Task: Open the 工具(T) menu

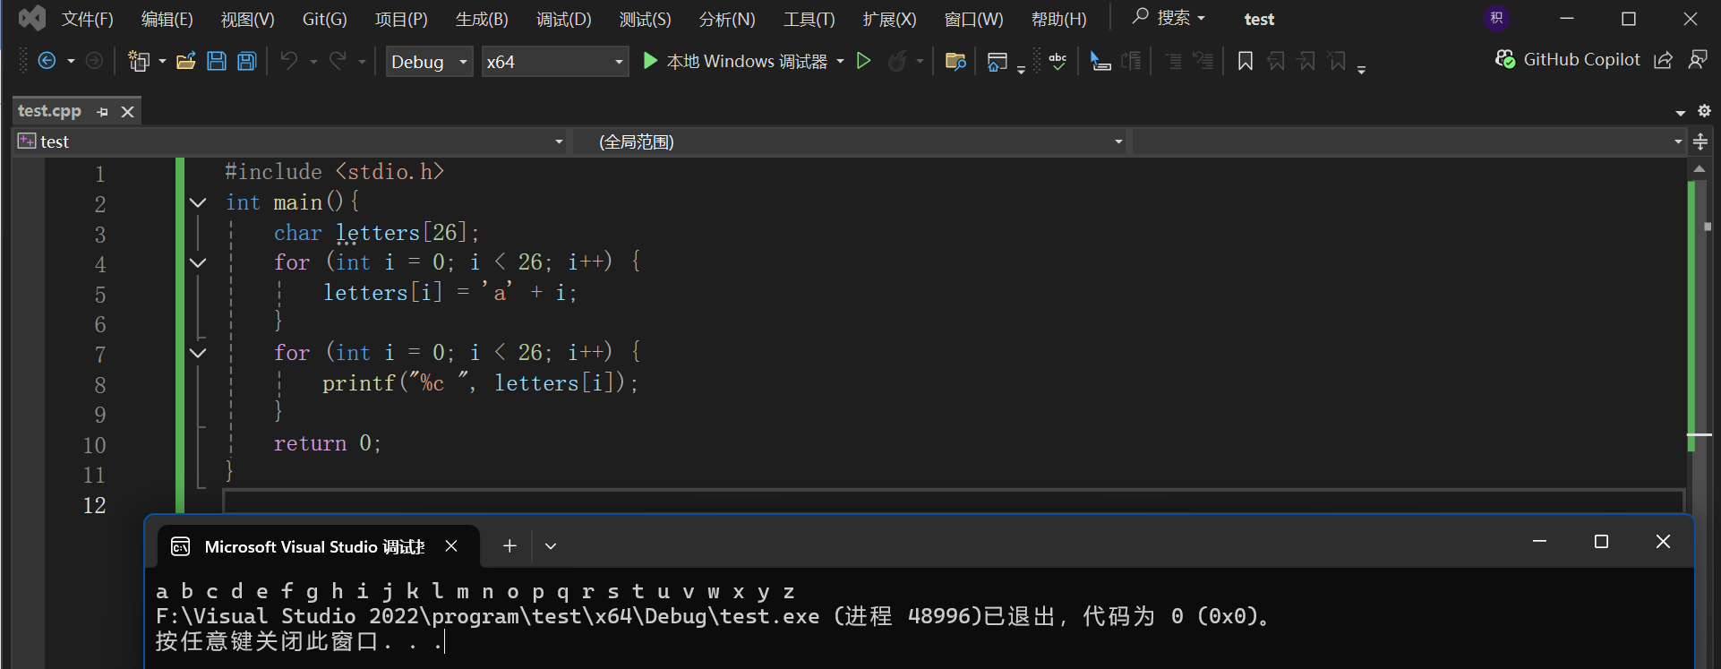Action: pyautogui.click(x=809, y=19)
